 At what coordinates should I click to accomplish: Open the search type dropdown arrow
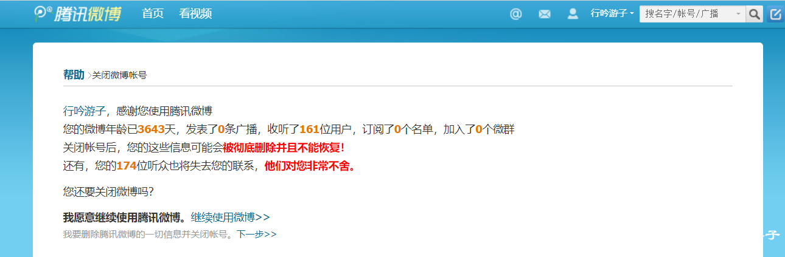(738, 14)
